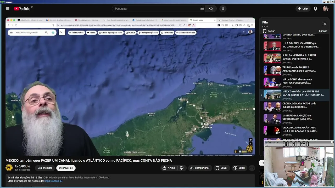Open the https://ancap.su link

pos(53,181)
